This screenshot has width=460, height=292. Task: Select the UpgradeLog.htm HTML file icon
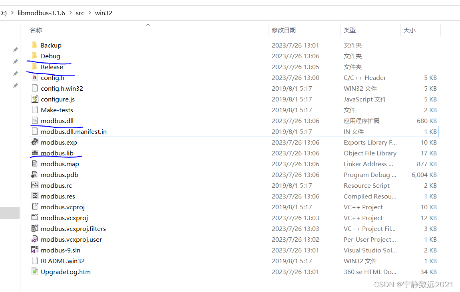[34, 272]
